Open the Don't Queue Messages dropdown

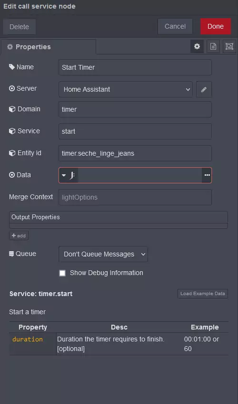103,255
